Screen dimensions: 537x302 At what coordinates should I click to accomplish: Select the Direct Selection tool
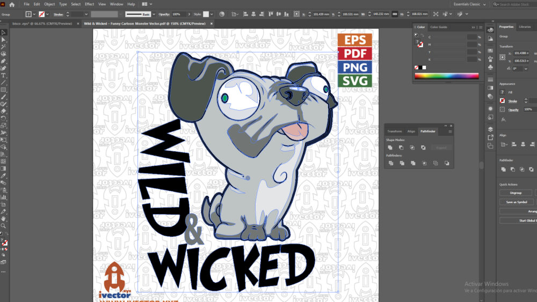[x=3, y=40]
